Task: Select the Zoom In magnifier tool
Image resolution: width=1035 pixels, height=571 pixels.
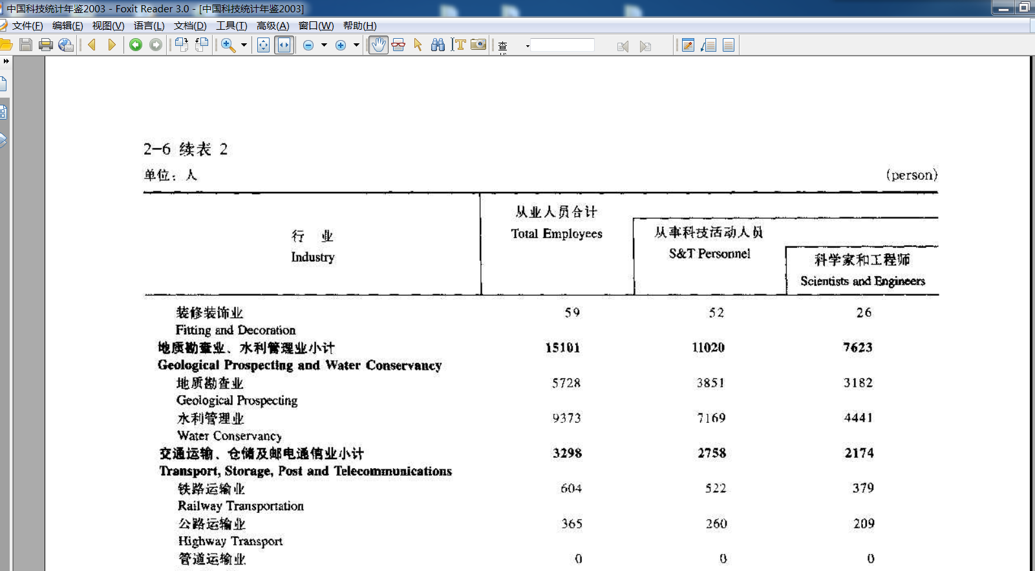Action: coord(228,45)
